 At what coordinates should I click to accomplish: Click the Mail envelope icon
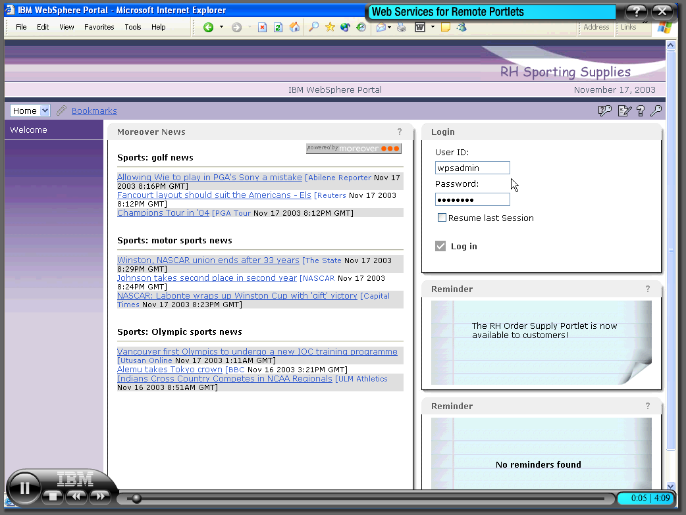tap(381, 28)
